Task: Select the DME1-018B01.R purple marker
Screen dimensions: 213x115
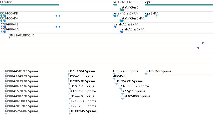Action: pos(9,38)
